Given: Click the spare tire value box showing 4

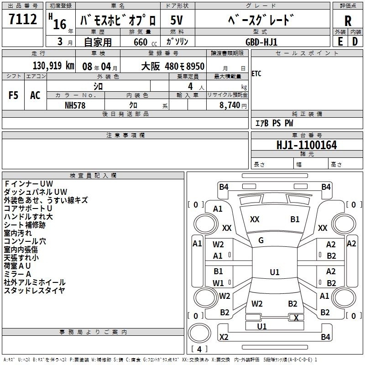Looking at the screenshot, I should (x=199, y=349).
